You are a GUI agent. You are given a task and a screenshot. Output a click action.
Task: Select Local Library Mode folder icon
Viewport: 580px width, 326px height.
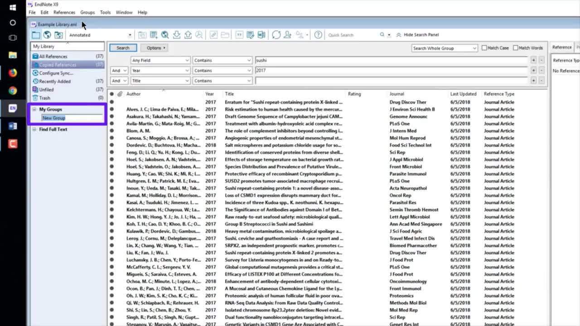point(36,35)
